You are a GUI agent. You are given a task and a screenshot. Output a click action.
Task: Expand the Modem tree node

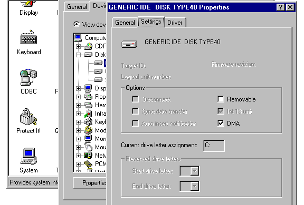point(78,130)
